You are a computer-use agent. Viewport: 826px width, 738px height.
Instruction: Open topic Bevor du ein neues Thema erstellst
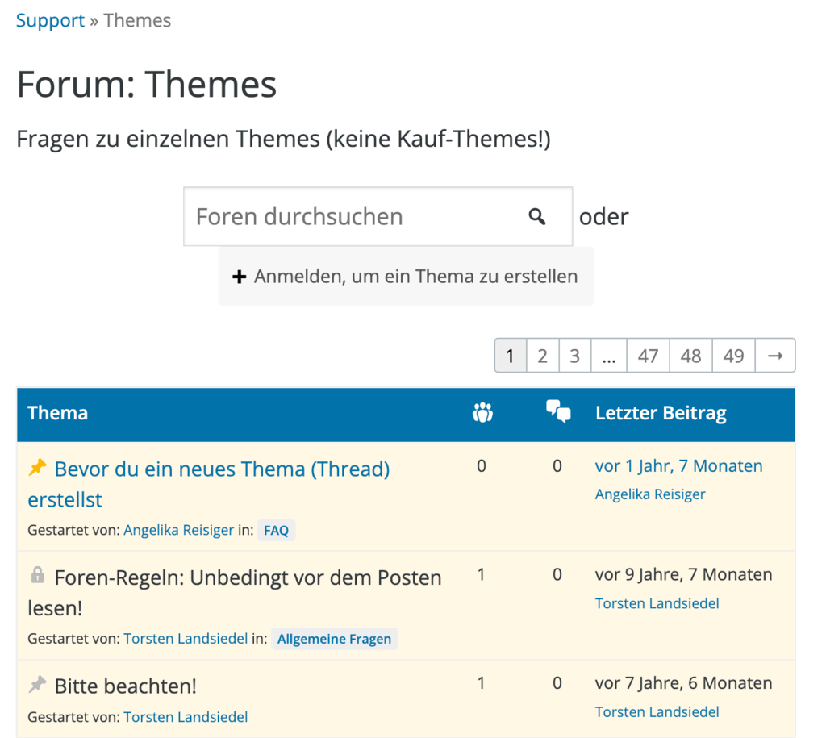(222, 469)
